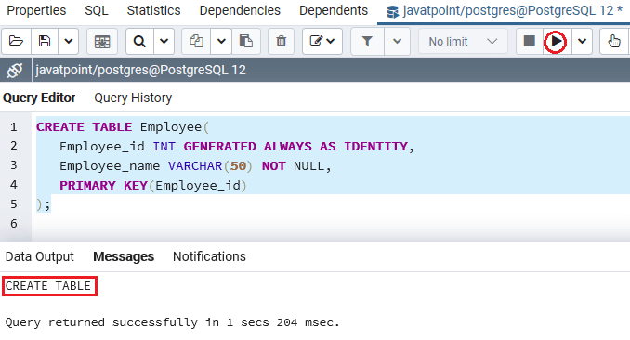This screenshot has height=340, width=630.
Task: Open the Edit pencil dropdown button
Action: click(322, 41)
